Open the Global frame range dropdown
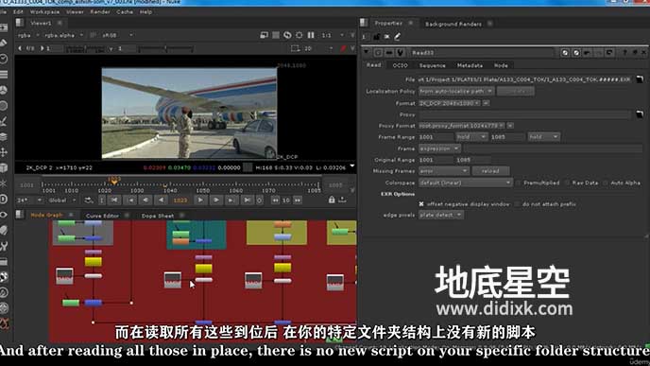 pyautogui.click(x=61, y=200)
